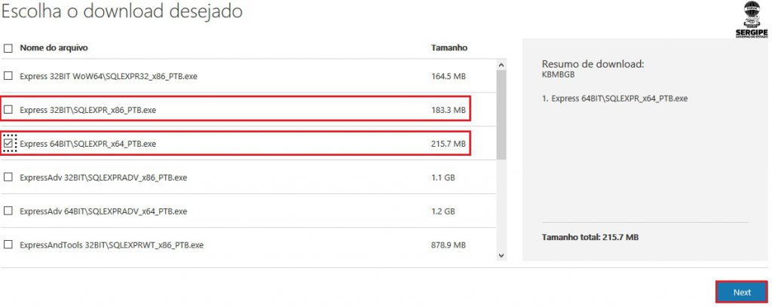Click the Nome do arquivo column header
The width and height of the screenshot is (772, 307).
(54, 48)
